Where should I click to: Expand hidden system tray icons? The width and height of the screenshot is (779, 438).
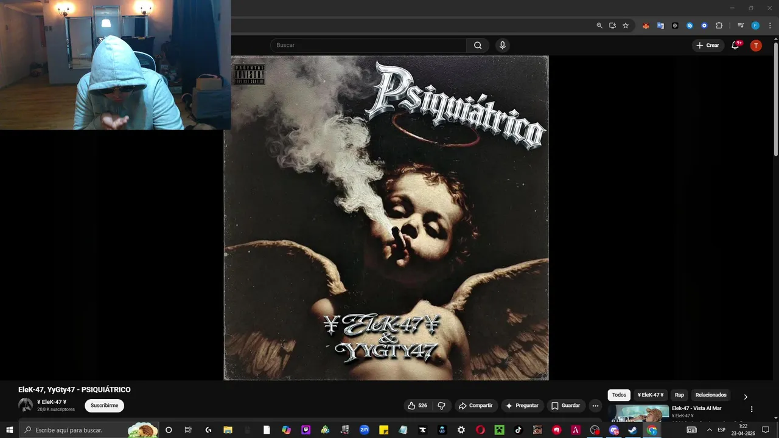point(709,430)
